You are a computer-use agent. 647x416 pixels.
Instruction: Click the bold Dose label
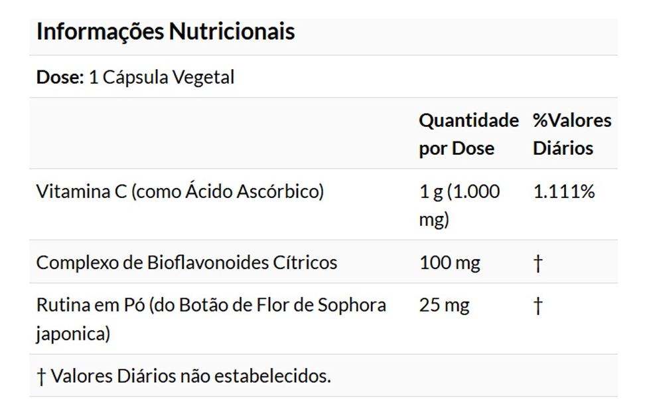point(60,77)
